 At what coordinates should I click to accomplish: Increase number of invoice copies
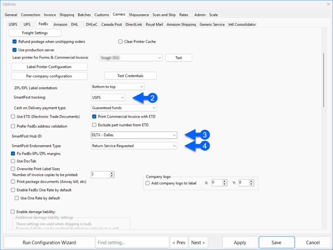tap(112, 173)
